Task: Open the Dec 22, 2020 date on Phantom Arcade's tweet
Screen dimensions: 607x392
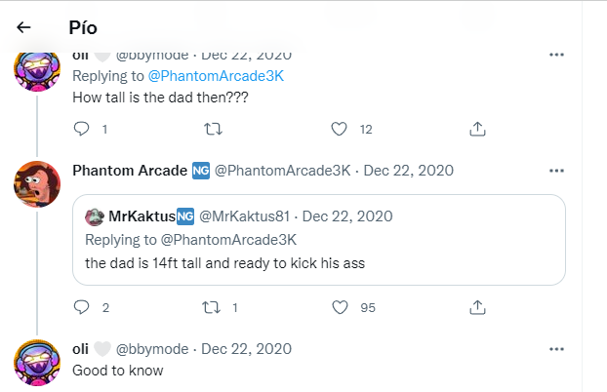Action: tap(408, 170)
